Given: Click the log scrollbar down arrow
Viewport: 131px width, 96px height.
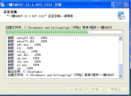Looking at the screenshot, I should pyautogui.click(x=121, y=76).
